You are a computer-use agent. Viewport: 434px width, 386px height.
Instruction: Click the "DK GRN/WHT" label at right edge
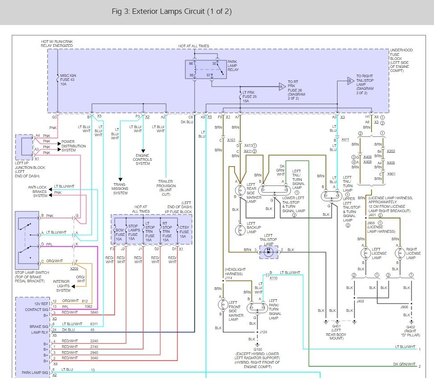(x=404, y=364)
